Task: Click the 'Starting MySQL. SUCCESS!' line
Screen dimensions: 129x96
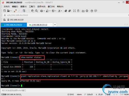Action: [14, 34]
